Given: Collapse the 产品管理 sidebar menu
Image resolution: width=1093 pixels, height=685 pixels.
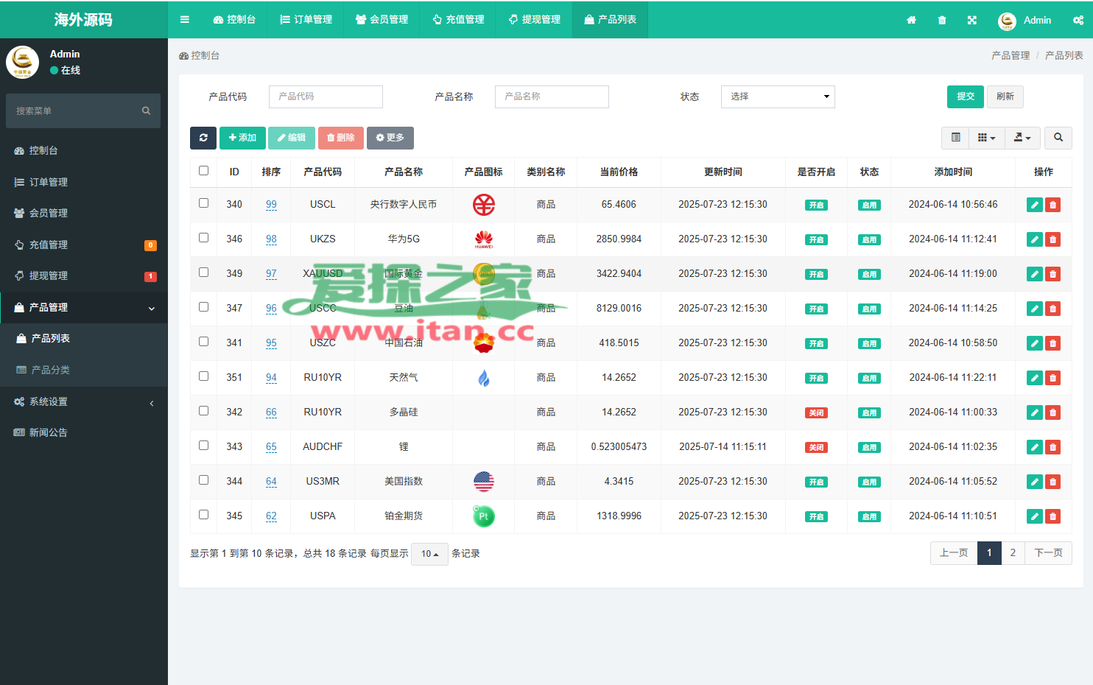Looking at the screenshot, I should (84, 307).
